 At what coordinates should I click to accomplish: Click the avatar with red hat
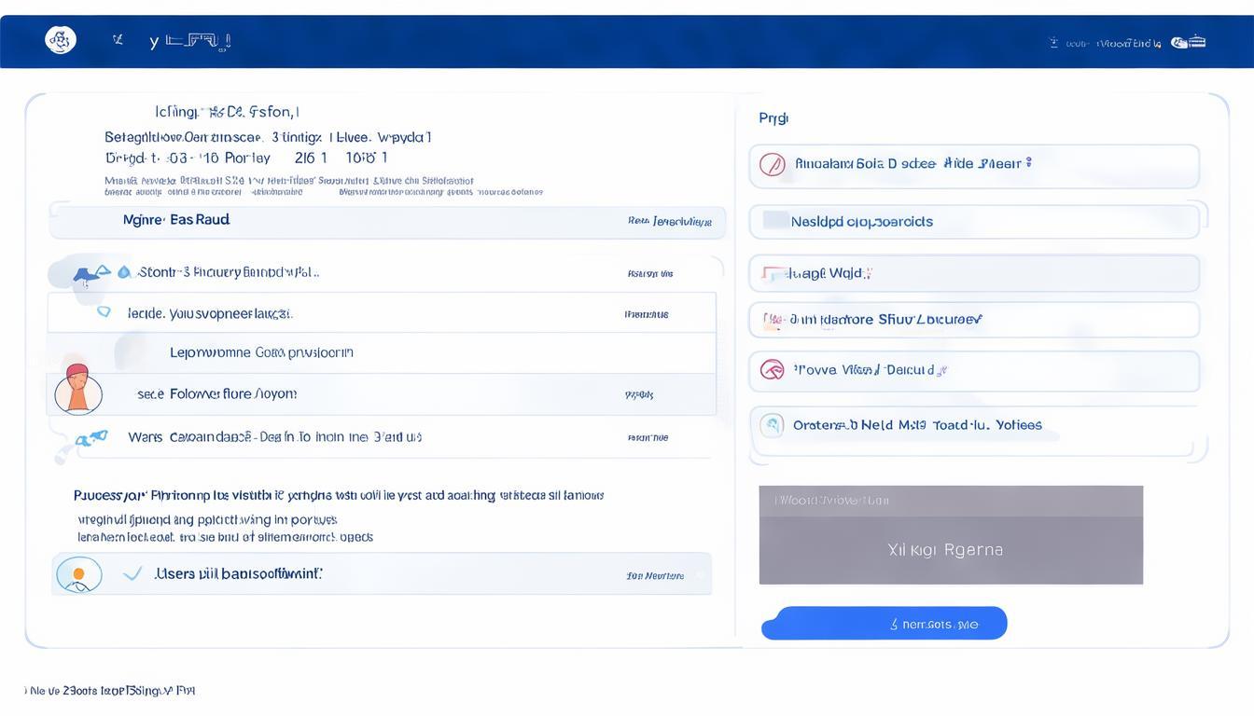77,389
